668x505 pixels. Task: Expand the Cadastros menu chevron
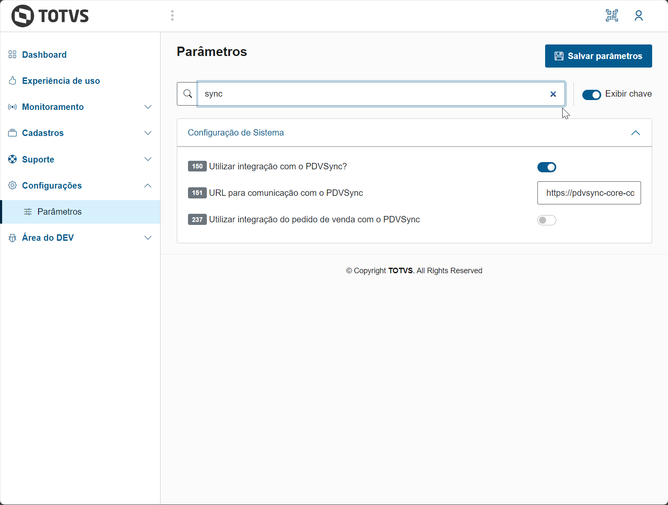click(148, 133)
